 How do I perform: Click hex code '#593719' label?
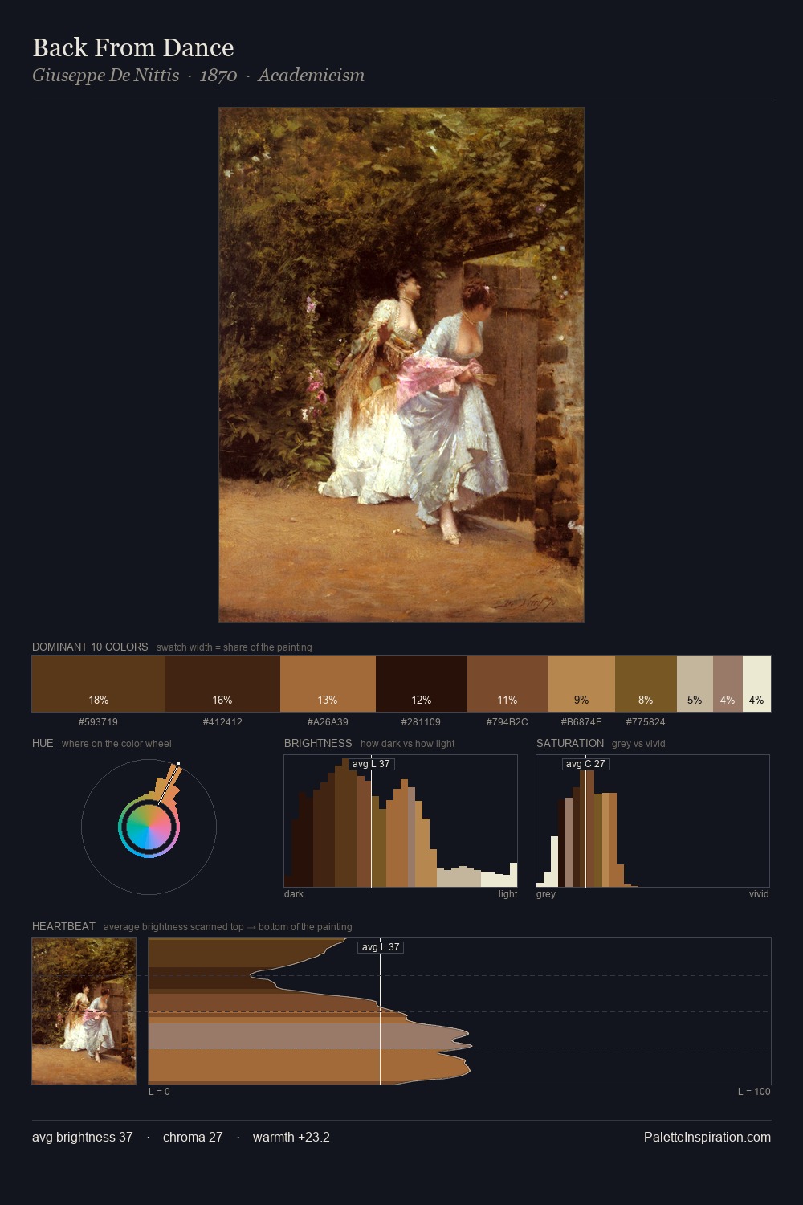(98, 721)
